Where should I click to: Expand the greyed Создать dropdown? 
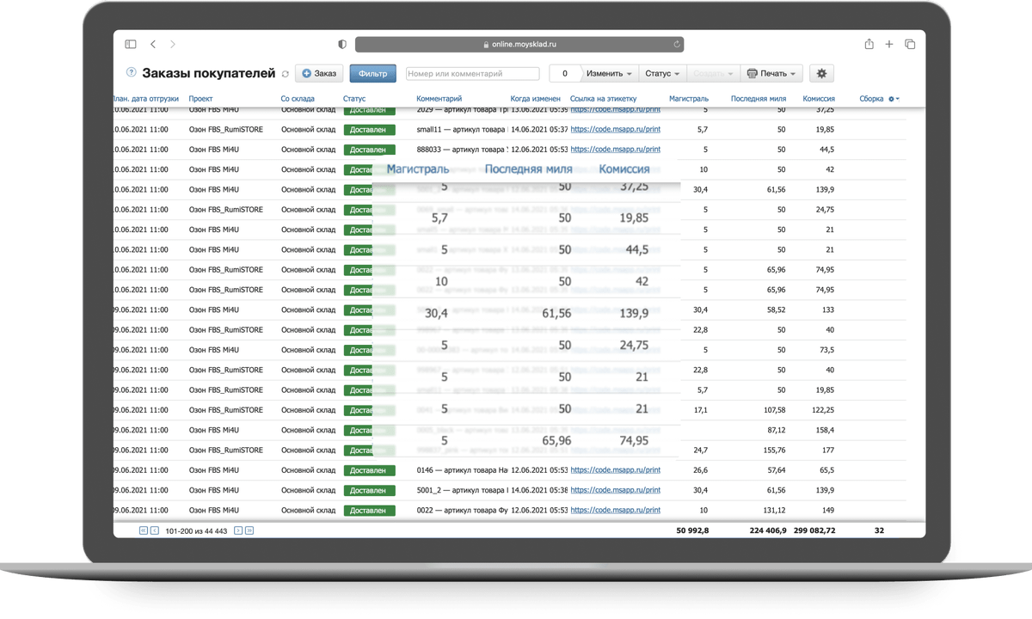[713, 74]
